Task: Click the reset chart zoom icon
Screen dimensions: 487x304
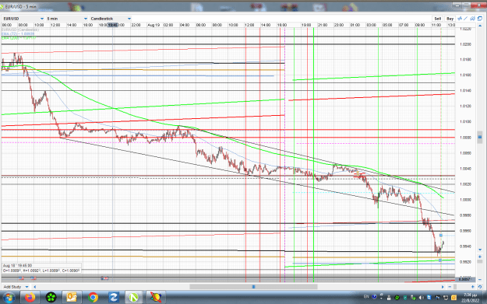Action: 480,287
